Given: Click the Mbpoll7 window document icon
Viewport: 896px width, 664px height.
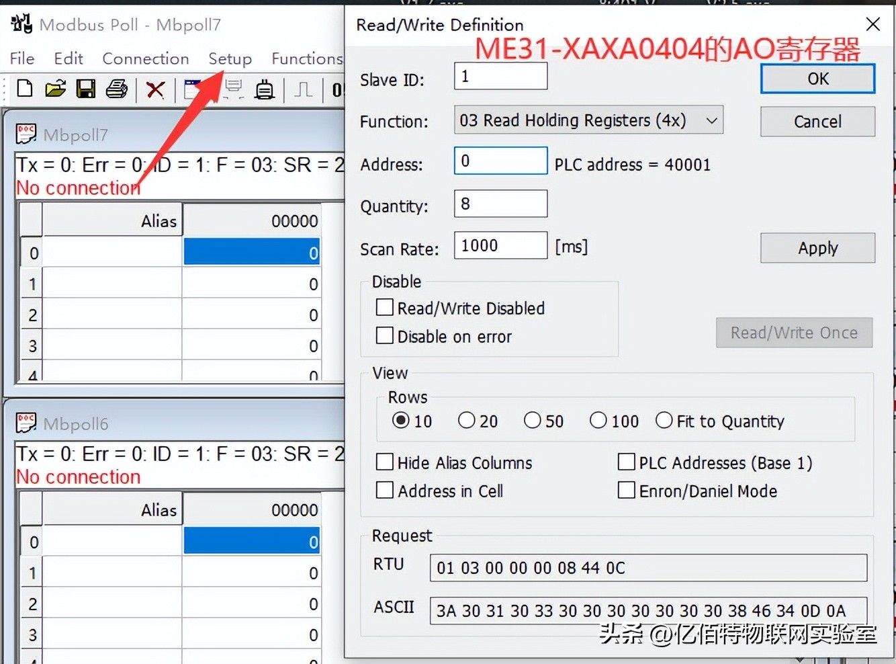Looking at the screenshot, I should click(x=26, y=134).
